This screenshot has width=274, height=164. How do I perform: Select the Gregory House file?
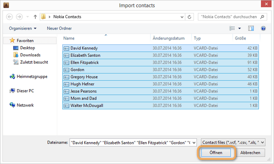[161, 77]
